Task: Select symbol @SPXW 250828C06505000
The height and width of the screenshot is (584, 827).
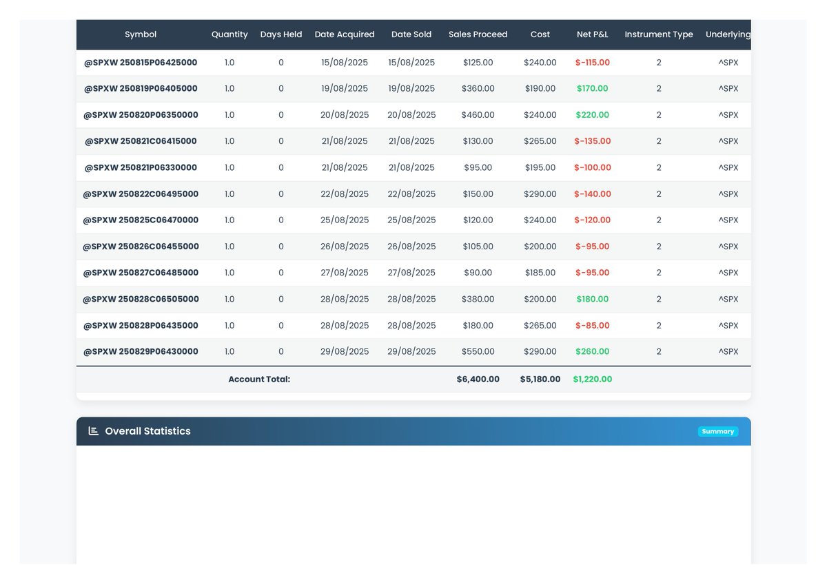Action: [141, 300]
